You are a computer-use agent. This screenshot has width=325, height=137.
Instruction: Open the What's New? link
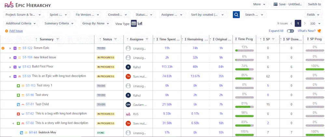coord(306,31)
